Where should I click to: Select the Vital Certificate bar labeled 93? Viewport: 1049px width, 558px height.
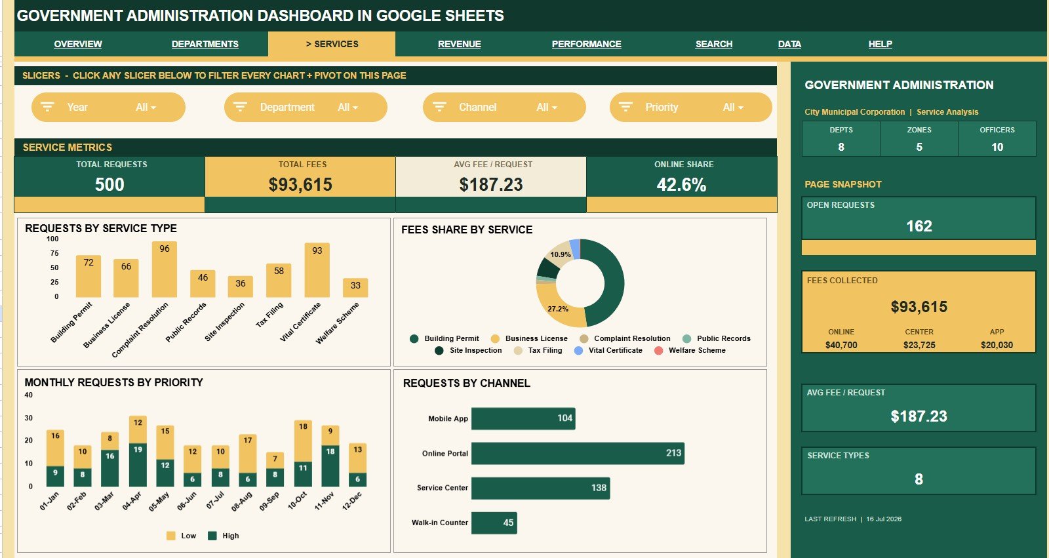click(x=317, y=270)
